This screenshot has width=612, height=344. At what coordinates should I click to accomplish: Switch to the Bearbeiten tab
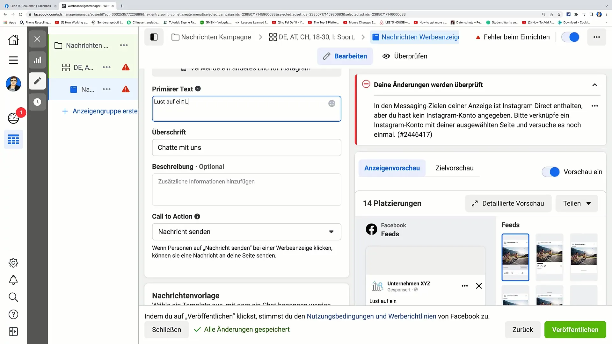[345, 56]
